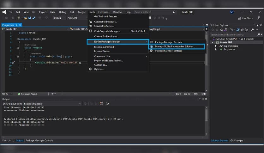Screen dimensions: 264x153
Task: Click the Output panel vertical scrollbar thumb
Action: pyautogui.click(x=207, y=115)
